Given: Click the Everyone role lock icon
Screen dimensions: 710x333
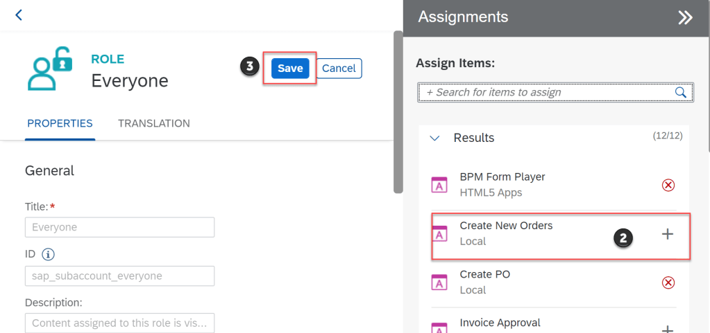Looking at the screenshot, I should click(x=50, y=69).
